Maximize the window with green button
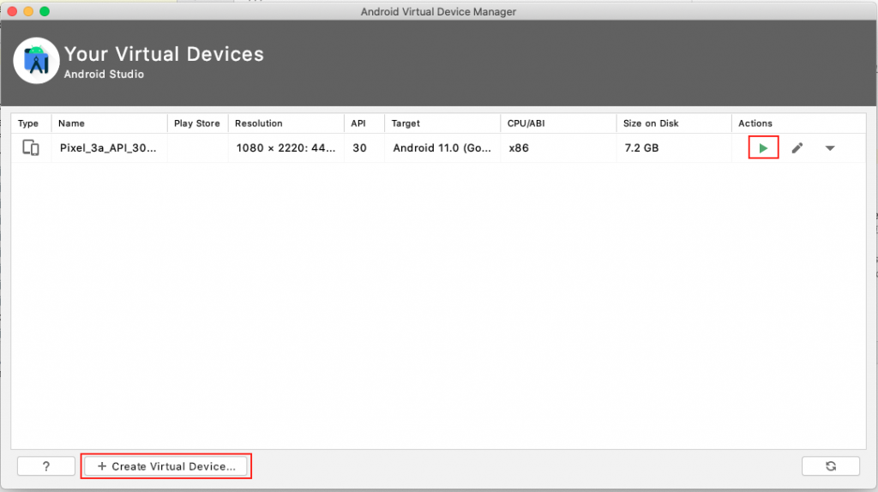Viewport: 878px width, 492px height. [45, 11]
